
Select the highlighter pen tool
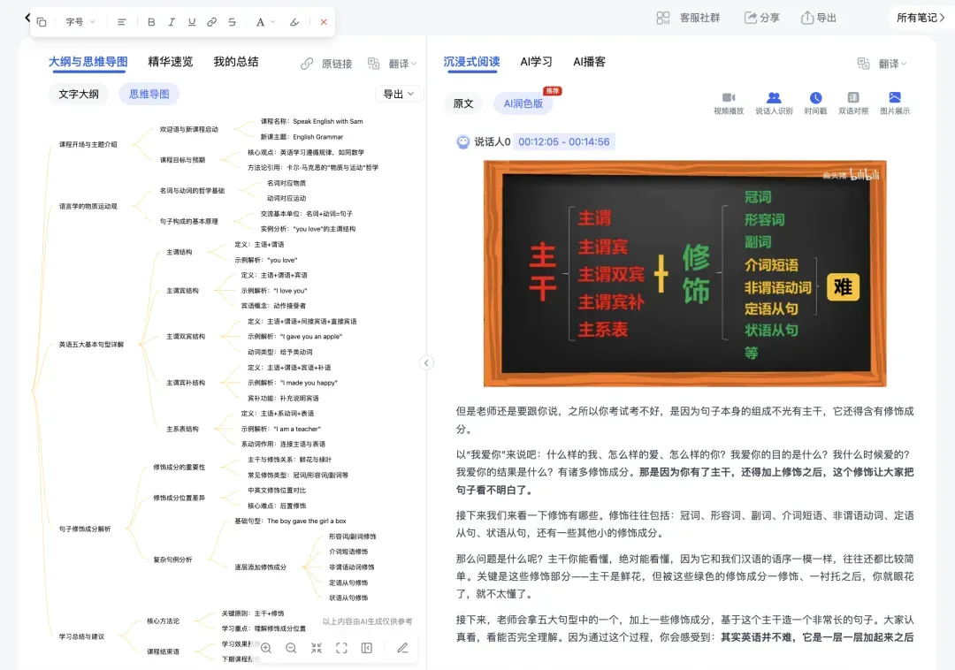[x=294, y=22]
